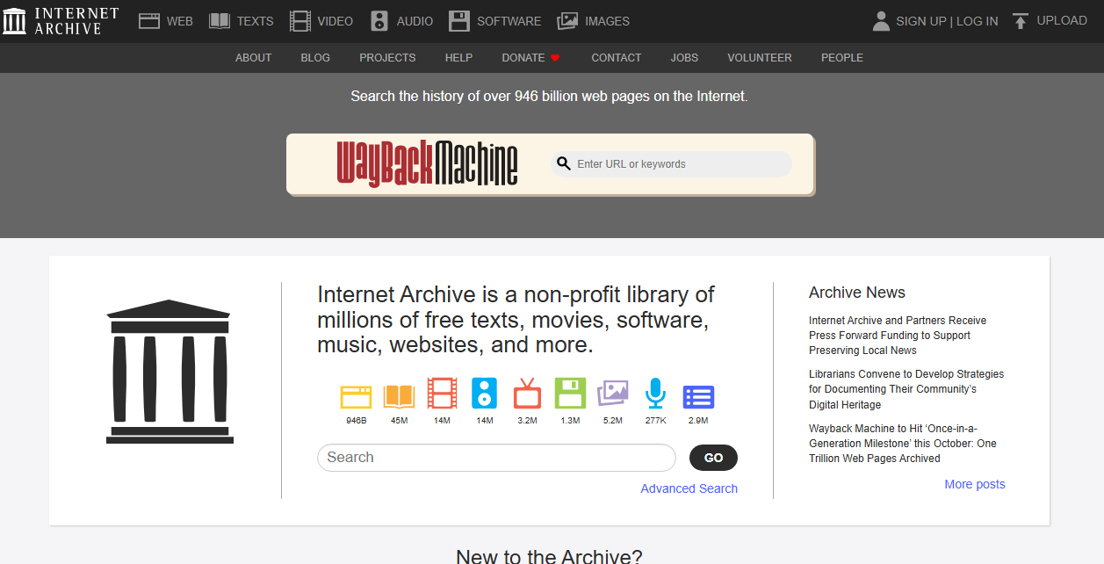Open the TEXTS menu label
Screen dimensions: 1104x564
tap(255, 21)
